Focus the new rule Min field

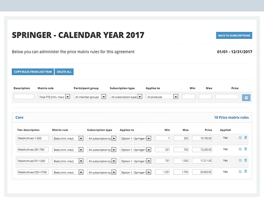189,97
